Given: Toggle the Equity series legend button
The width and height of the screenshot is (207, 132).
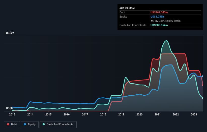Looking at the screenshot, I should [x=30, y=124].
